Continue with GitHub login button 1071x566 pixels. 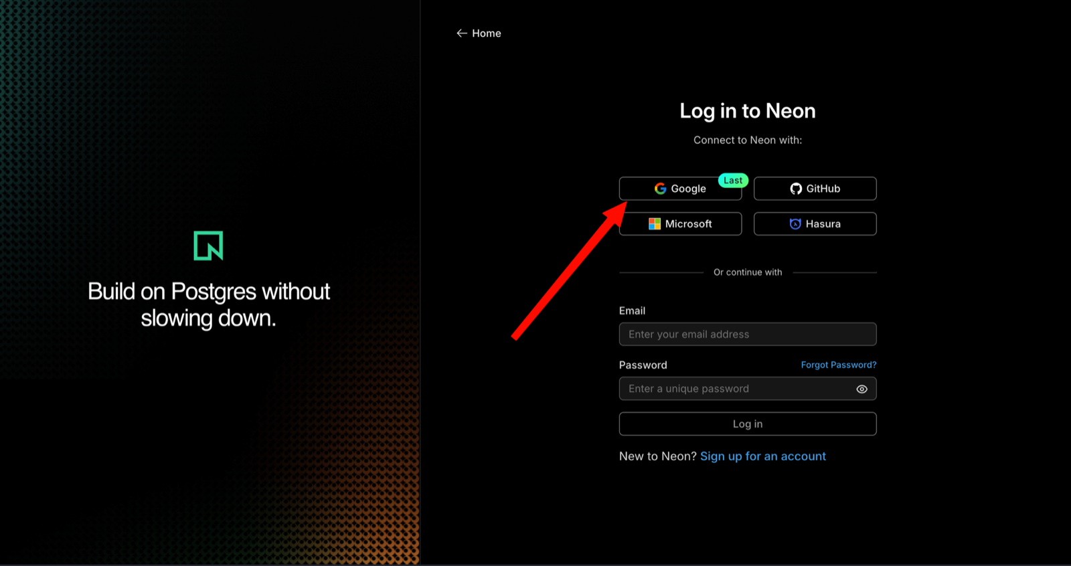click(815, 189)
